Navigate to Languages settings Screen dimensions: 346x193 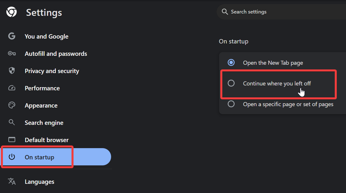coord(40,181)
